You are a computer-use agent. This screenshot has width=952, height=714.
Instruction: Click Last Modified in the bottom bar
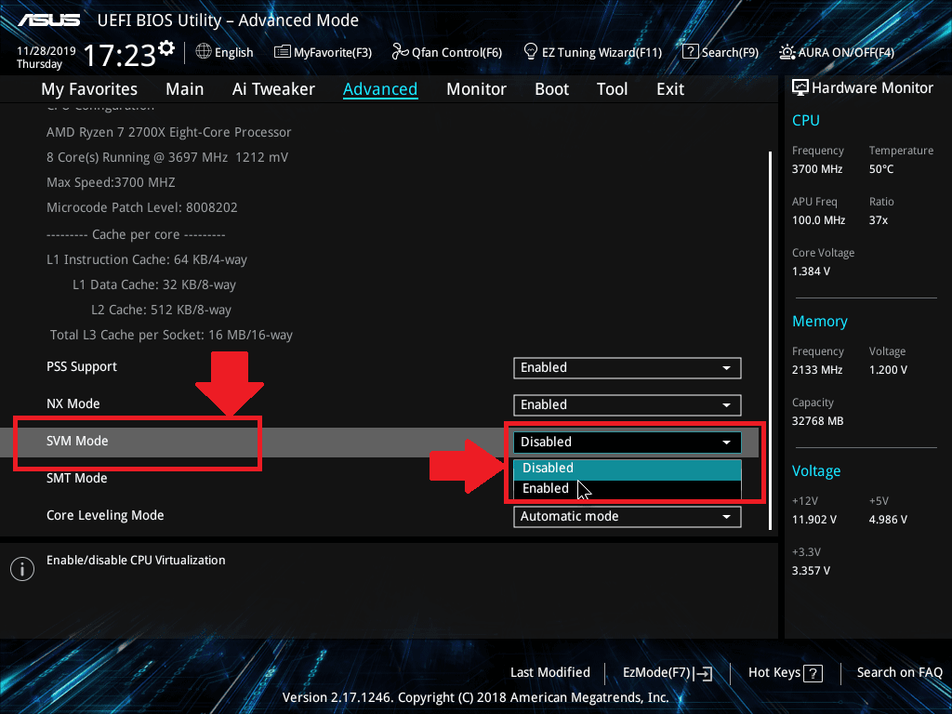(549, 672)
